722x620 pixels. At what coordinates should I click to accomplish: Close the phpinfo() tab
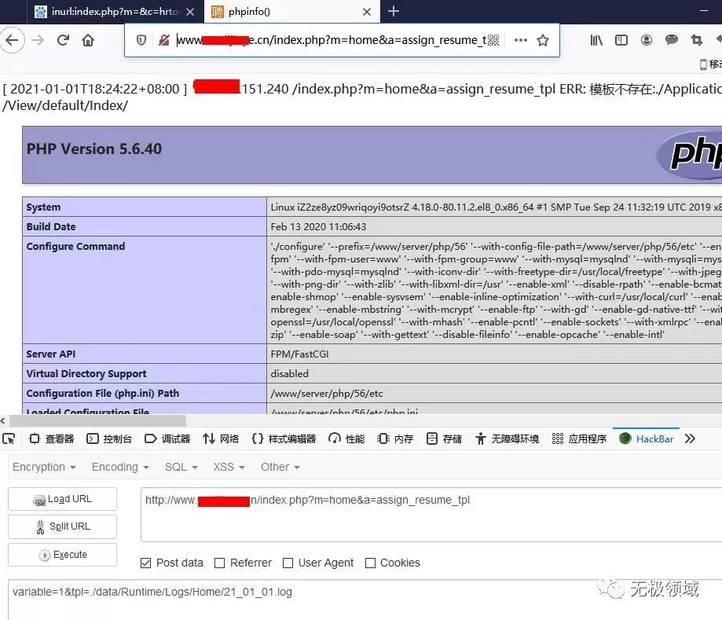coord(367,12)
